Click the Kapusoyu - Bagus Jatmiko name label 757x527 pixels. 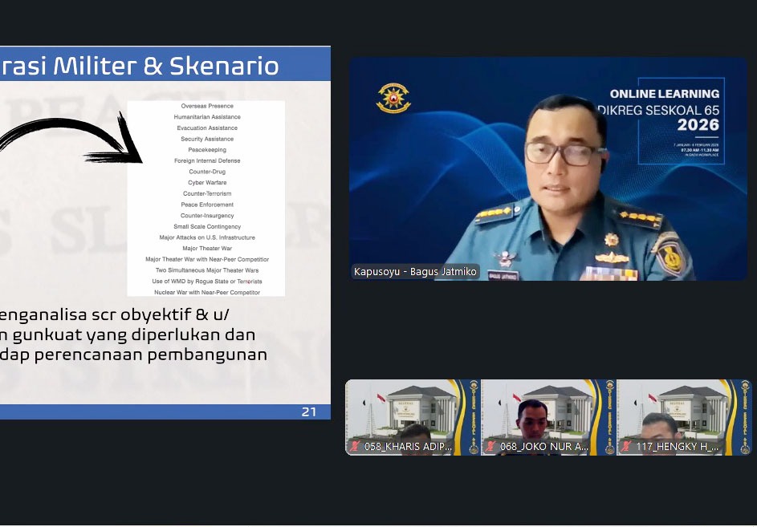(415, 272)
